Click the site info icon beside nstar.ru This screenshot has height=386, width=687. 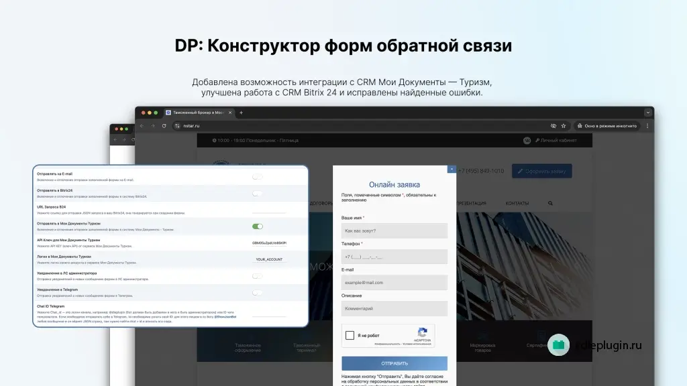point(177,126)
